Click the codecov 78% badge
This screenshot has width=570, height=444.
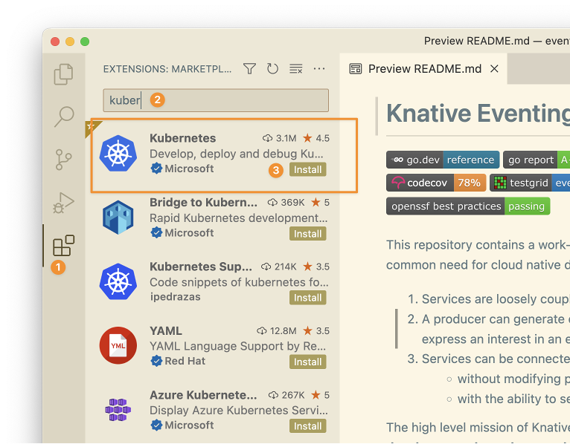coord(435,183)
